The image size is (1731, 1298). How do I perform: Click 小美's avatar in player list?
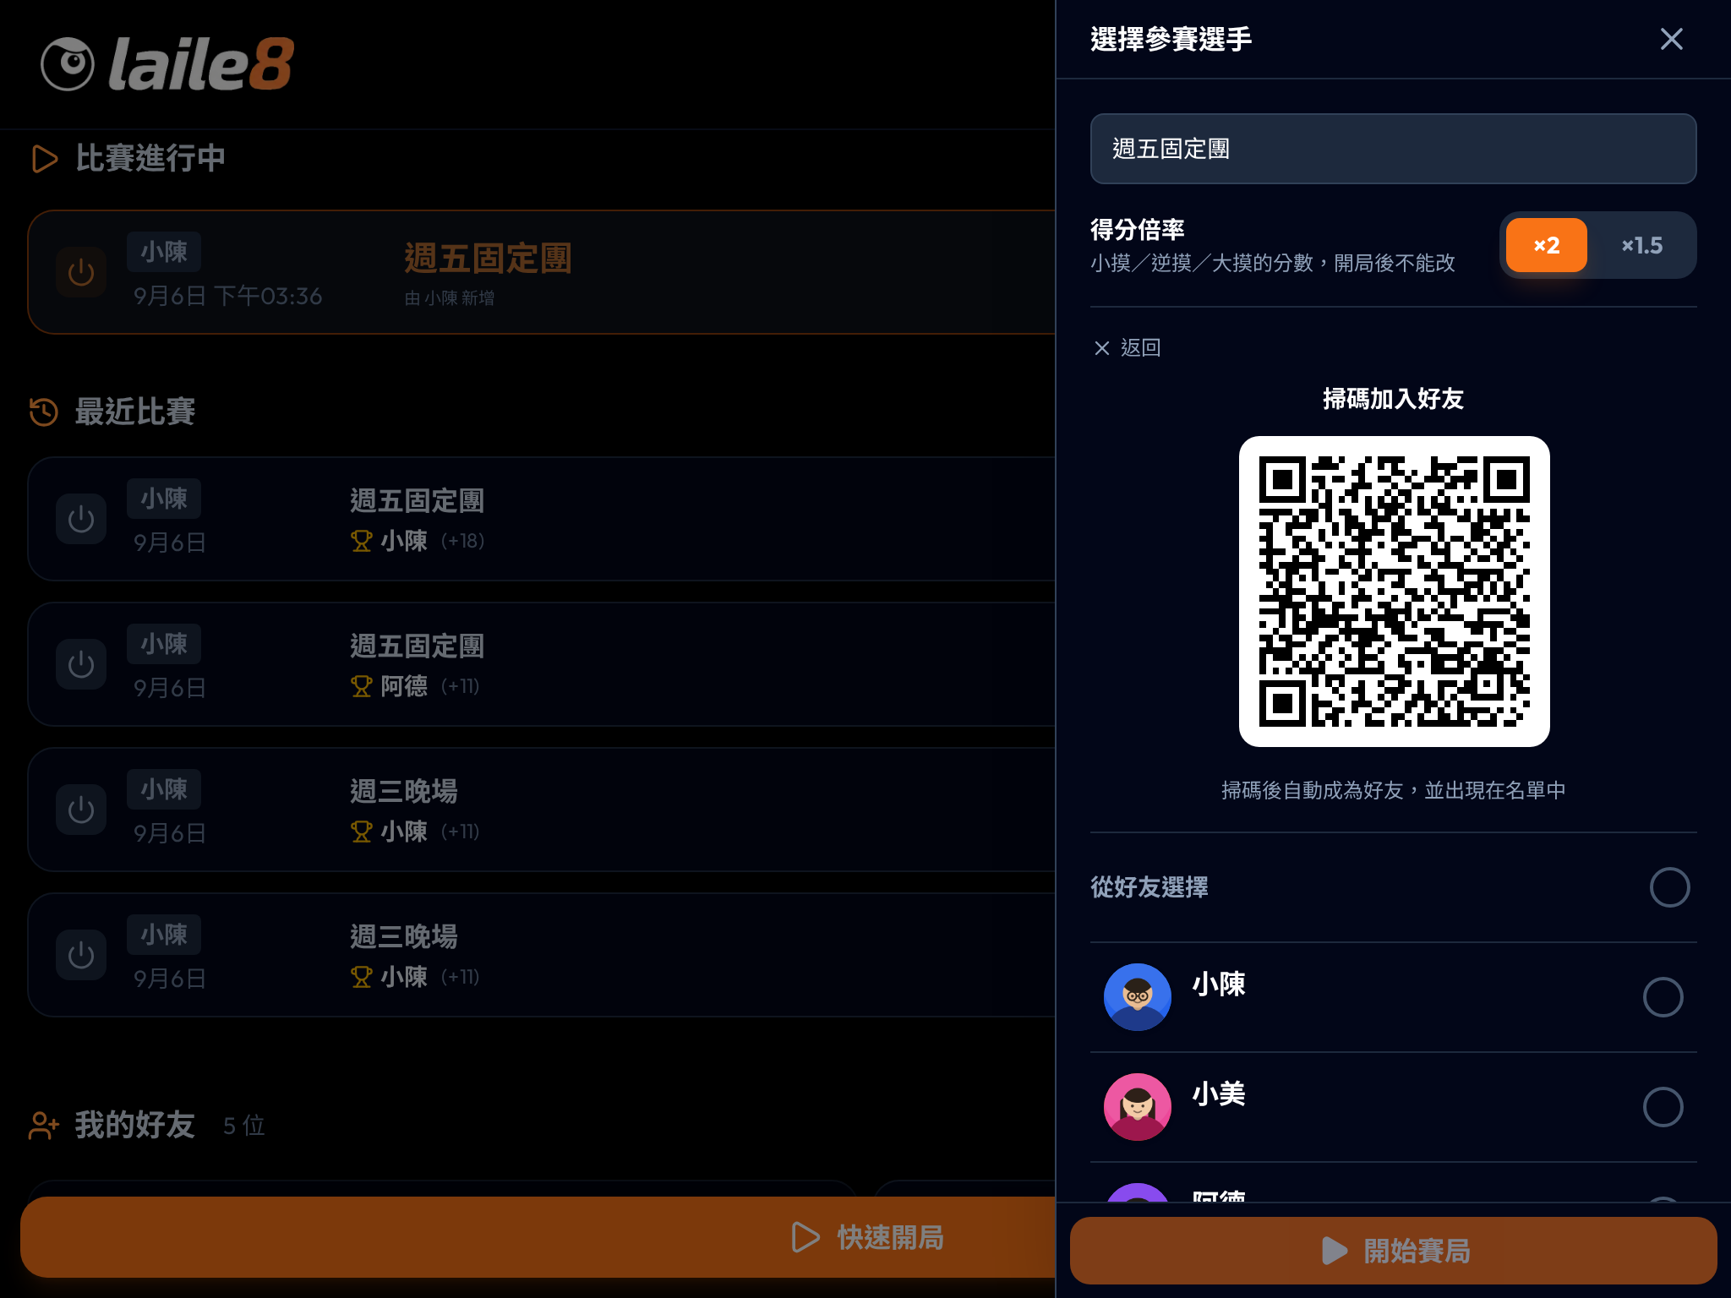tap(1137, 1107)
